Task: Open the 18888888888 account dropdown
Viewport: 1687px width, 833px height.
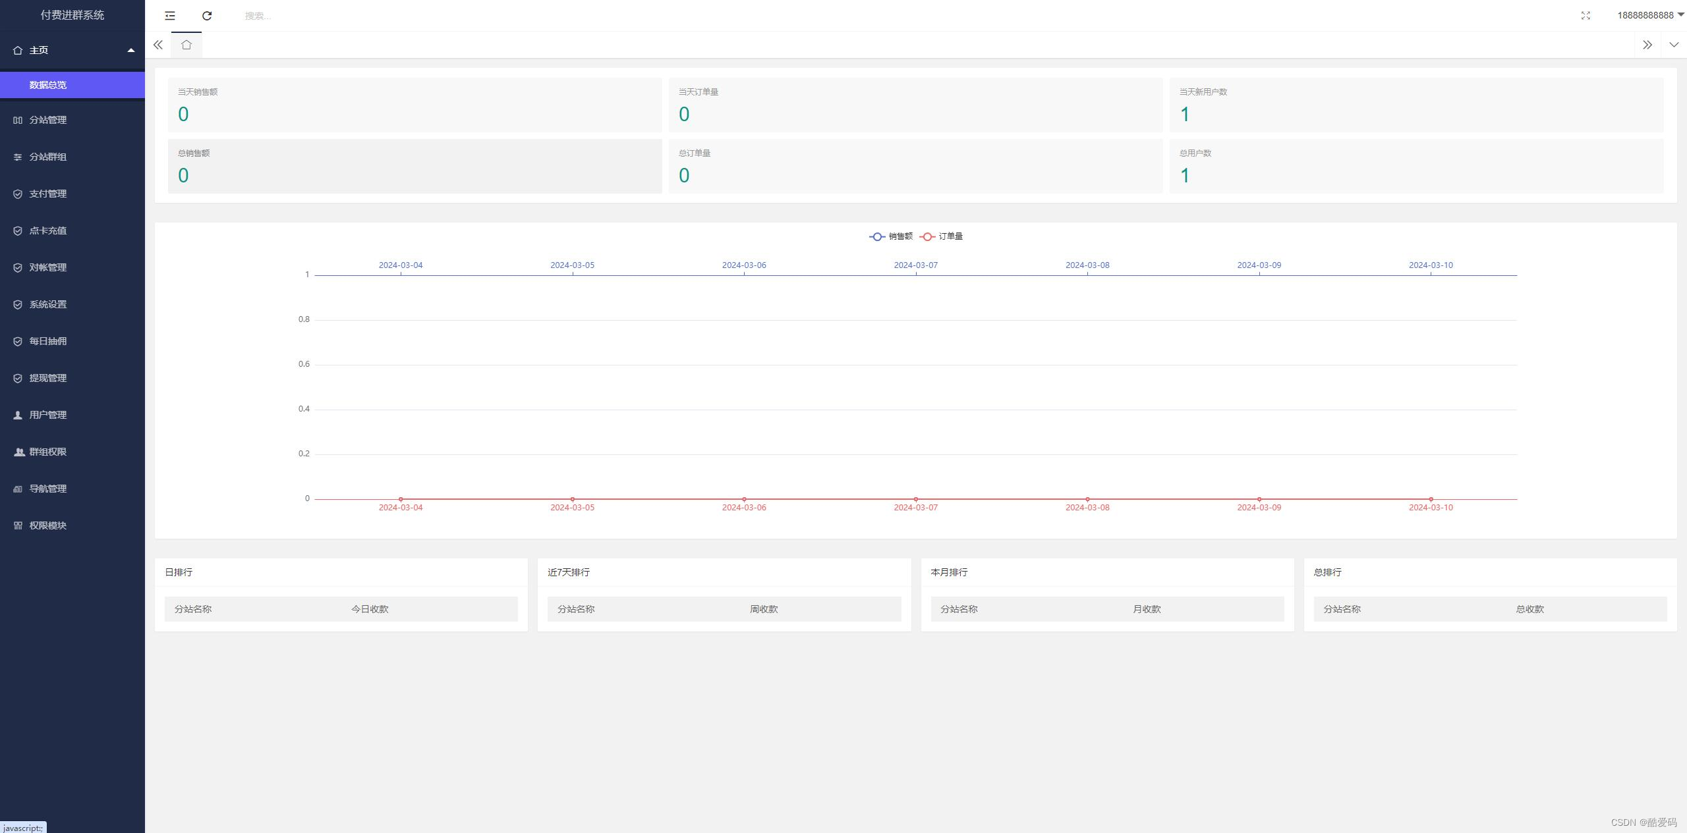Action: click(x=1650, y=15)
